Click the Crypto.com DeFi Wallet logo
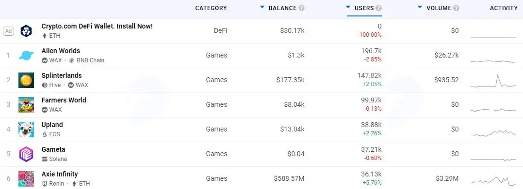This screenshot has width=523, height=189. (x=26, y=31)
